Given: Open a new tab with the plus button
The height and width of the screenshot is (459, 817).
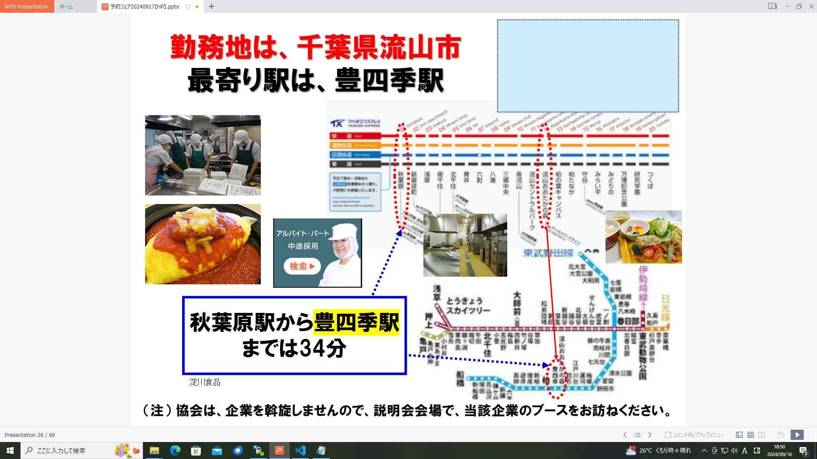Looking at the screenshot, I should (211, 6).
